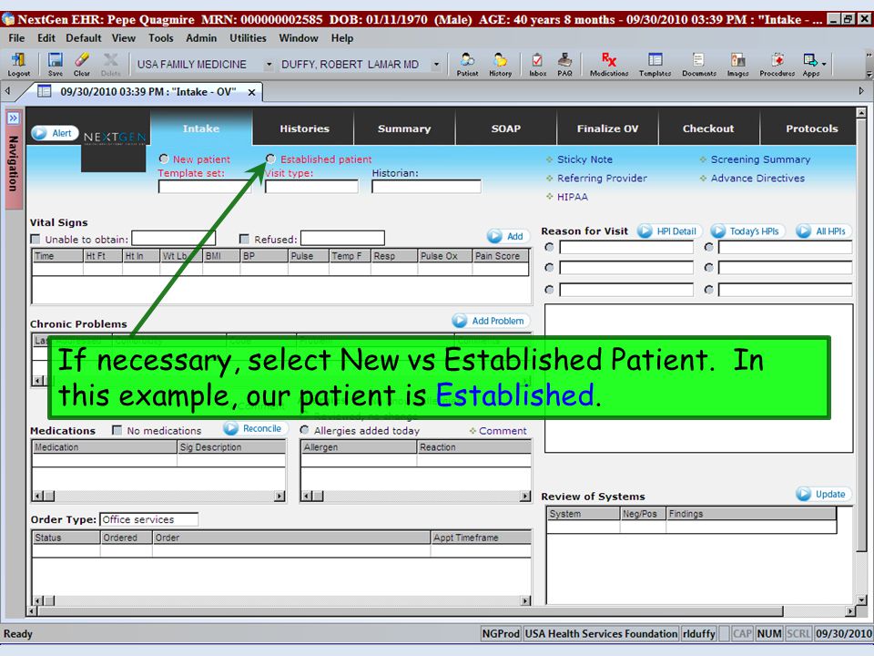874x656 pixels.
Task: Open the Sticky Note link
Action: point(584,159)
